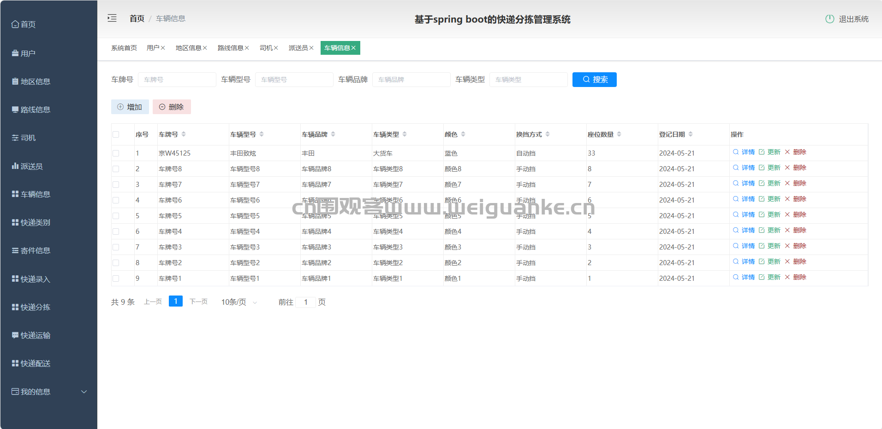The width and height of the screenshot is (882, 429).
Task: Switch to the 系统首页 tab
Action: [124, 48]
